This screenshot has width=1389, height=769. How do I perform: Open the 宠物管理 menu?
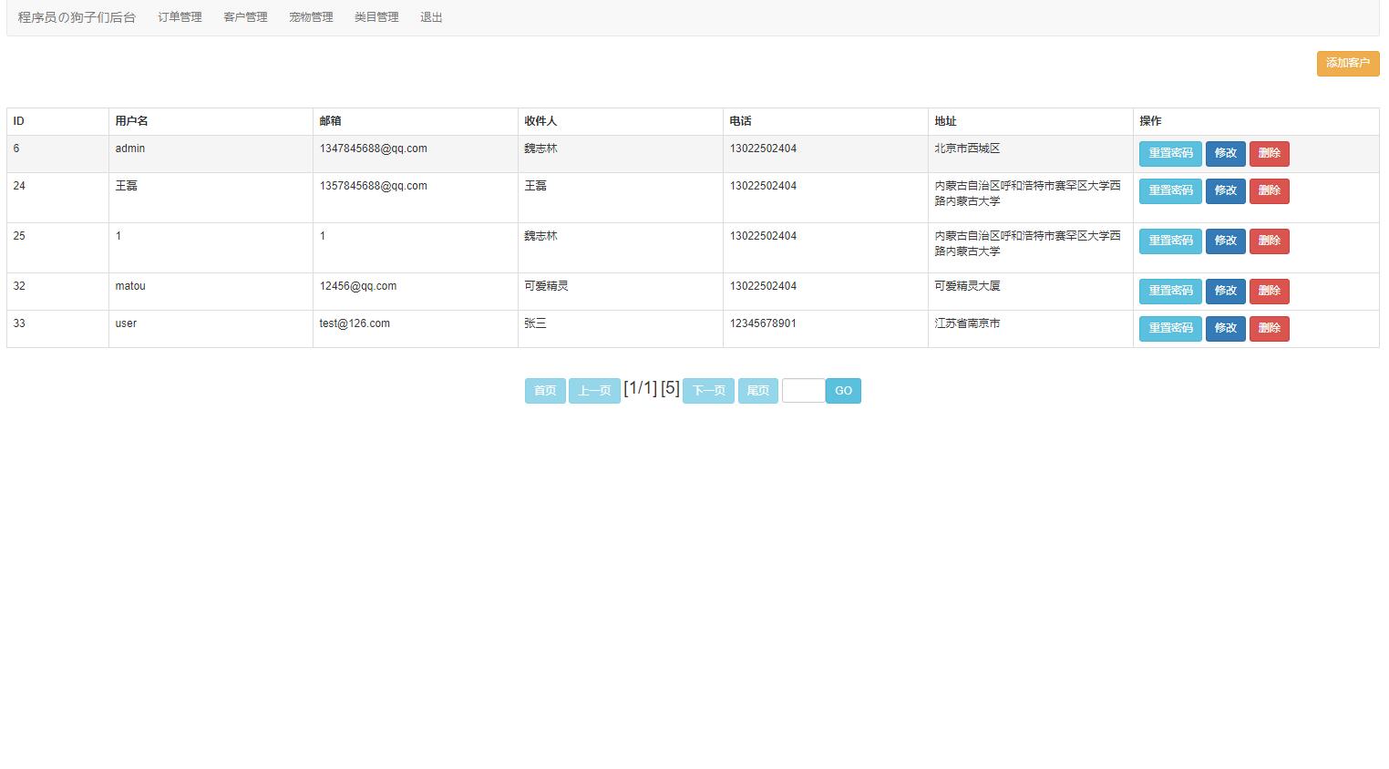pos(310,16)
